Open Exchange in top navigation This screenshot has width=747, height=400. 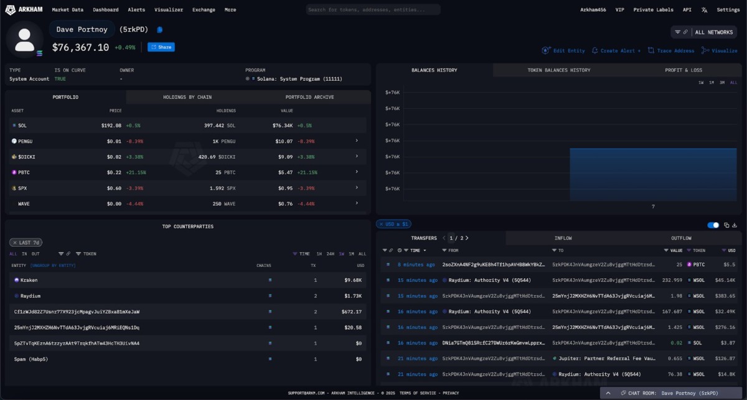204,10
